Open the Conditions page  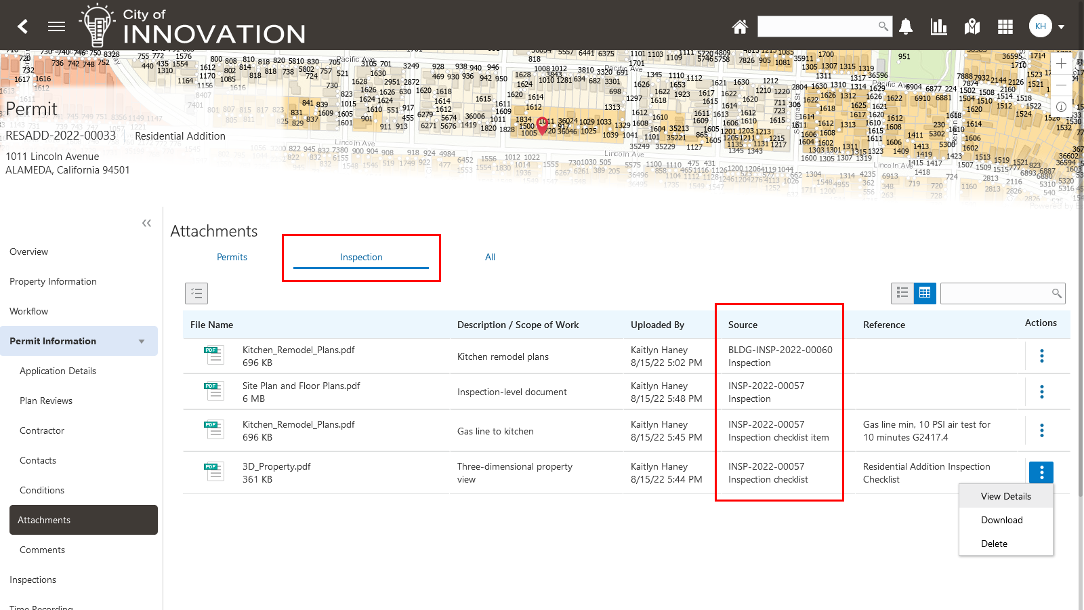[42, 490]
